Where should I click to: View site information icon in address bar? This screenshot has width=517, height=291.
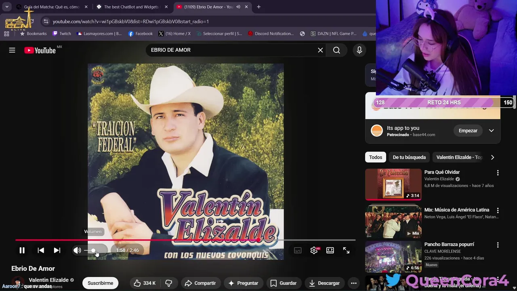pyautogui.click(x=46, y=21)
